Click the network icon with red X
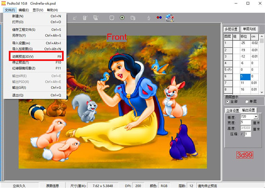 (x=170, y=18)
